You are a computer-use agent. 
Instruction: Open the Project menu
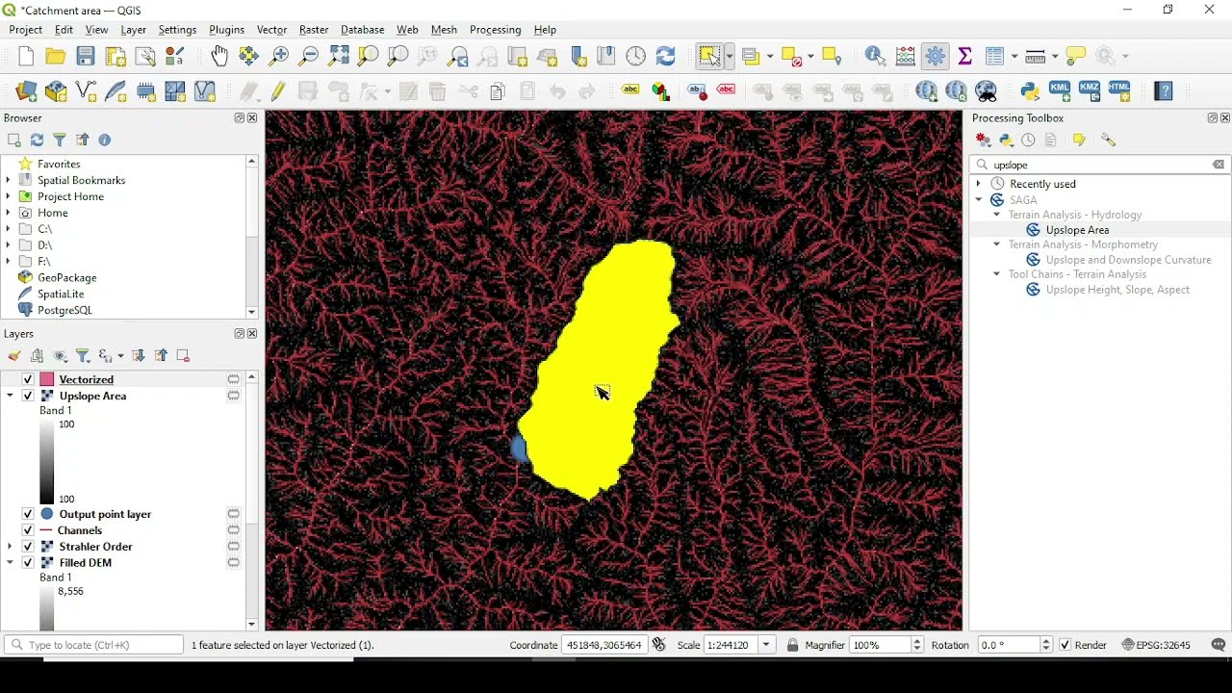[26, 30]
